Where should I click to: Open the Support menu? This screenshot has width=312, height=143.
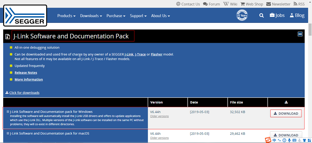138,16
